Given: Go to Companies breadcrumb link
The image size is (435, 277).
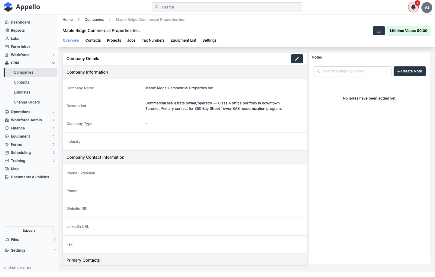Looking at the screenshot, I should point(94,20).
